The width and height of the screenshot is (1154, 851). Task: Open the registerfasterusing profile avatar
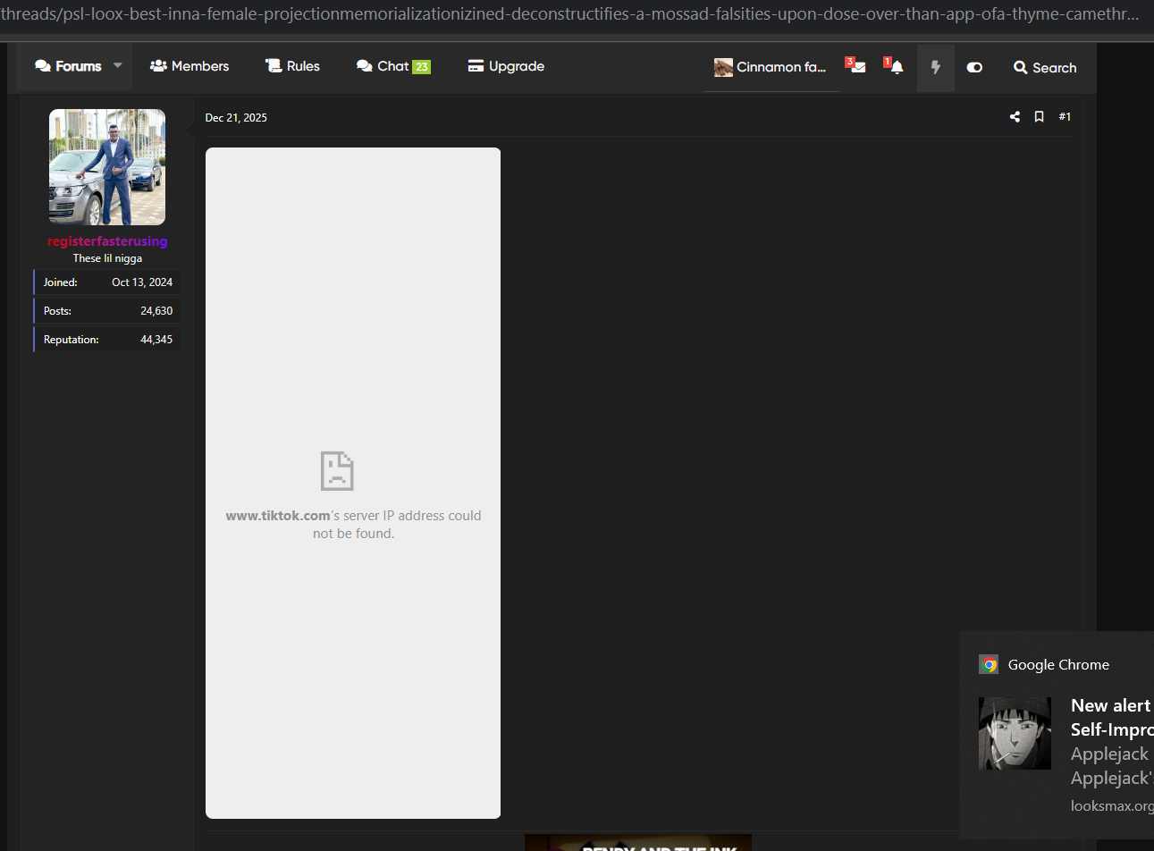(x=107, y=167)
